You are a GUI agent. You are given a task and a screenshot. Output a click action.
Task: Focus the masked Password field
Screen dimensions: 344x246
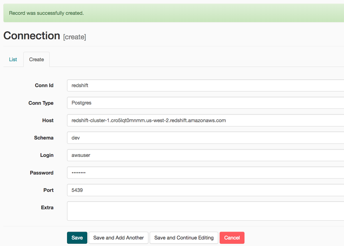[205, 173]
